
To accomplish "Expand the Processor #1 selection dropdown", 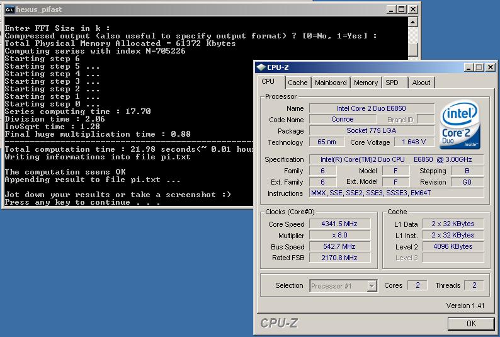I will click(x=372, y=286).
